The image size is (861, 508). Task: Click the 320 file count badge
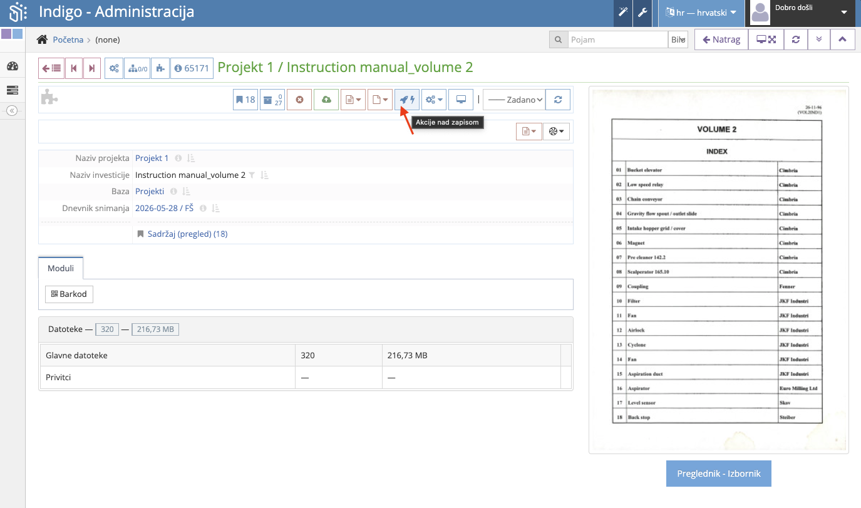click(x=106, y=329)
